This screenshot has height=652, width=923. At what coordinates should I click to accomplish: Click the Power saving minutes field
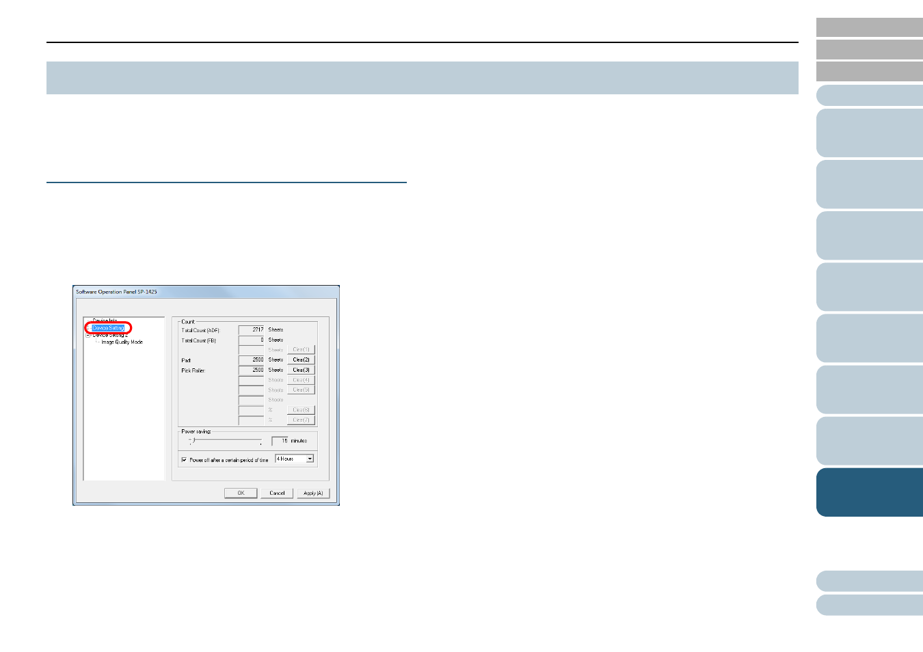280,442
